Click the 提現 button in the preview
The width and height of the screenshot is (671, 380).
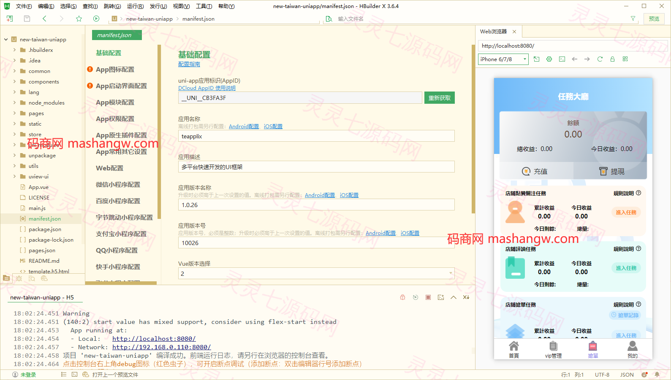click(612, 171)
